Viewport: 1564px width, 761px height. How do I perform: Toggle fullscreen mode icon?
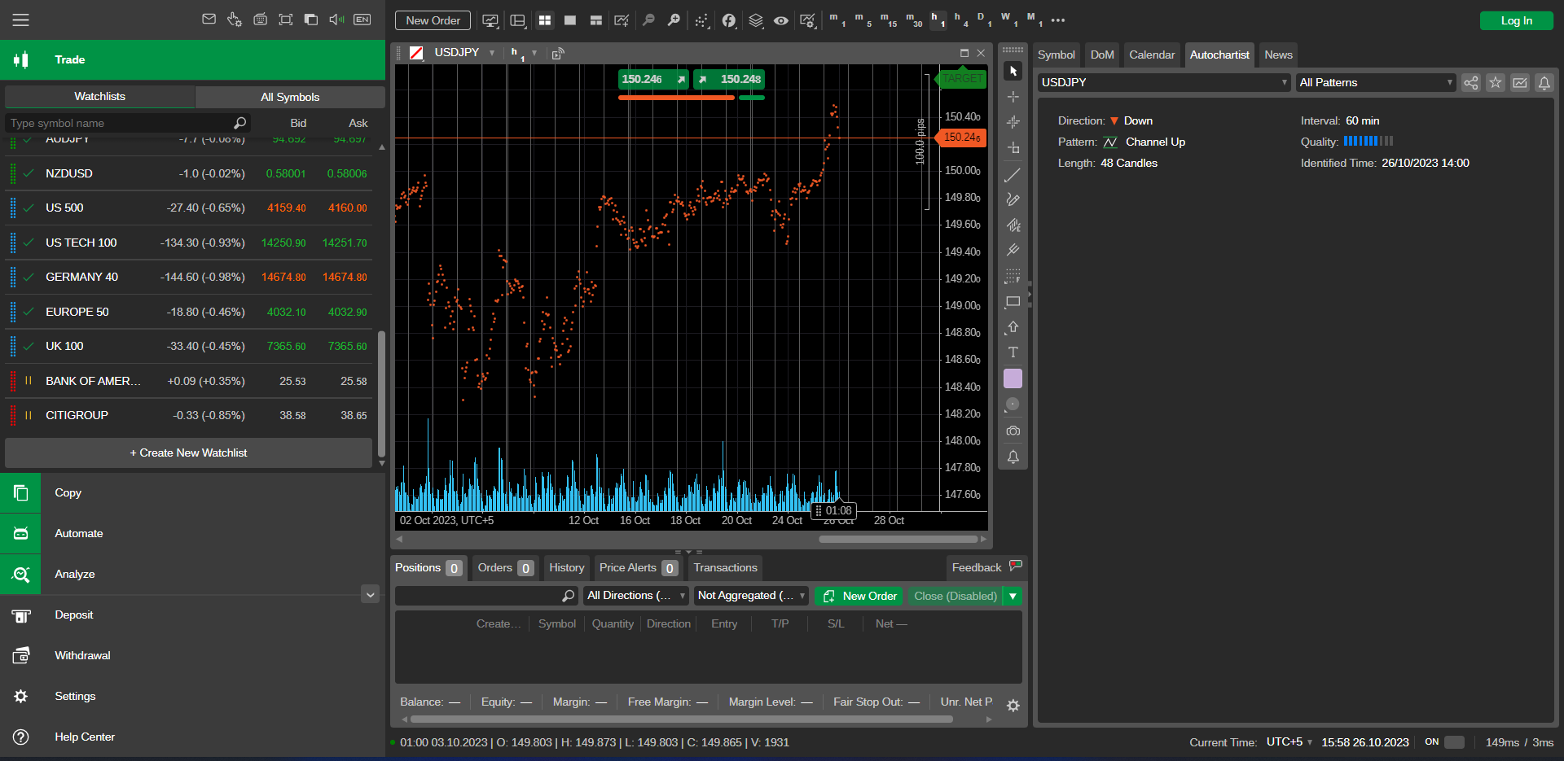286,20
